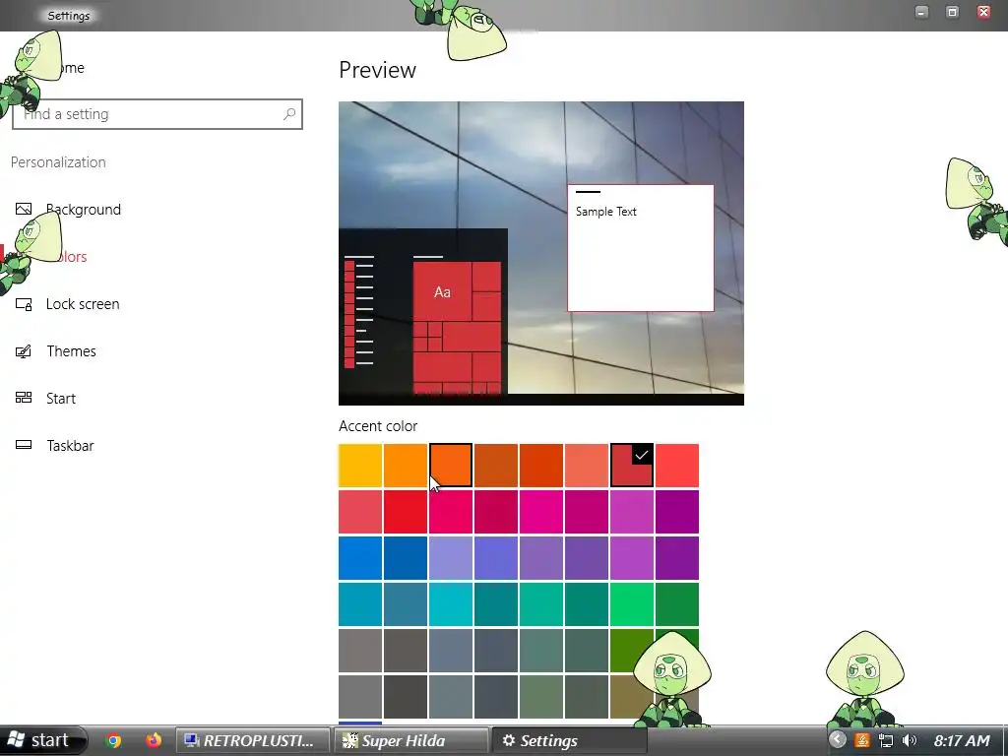1008x756 pixels.
Task: Click the Personalization section heading
Action: [x=58, y=162]
